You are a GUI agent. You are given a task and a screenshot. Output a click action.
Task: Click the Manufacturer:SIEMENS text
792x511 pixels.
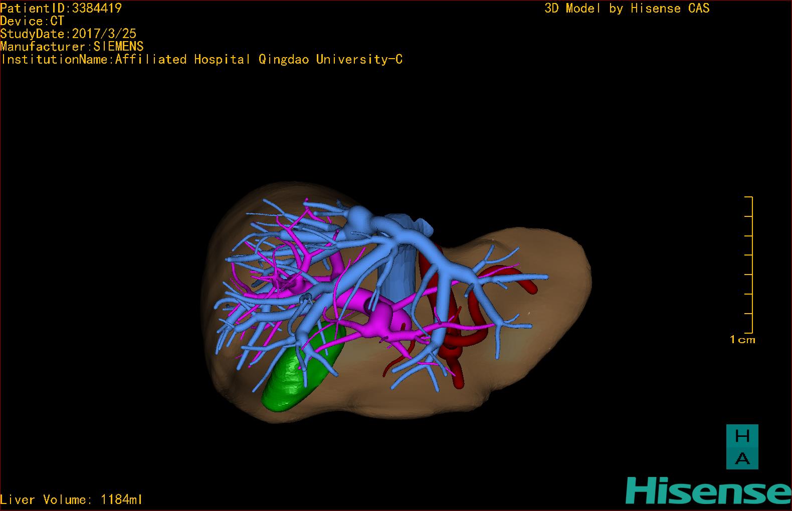click(72, 47)
